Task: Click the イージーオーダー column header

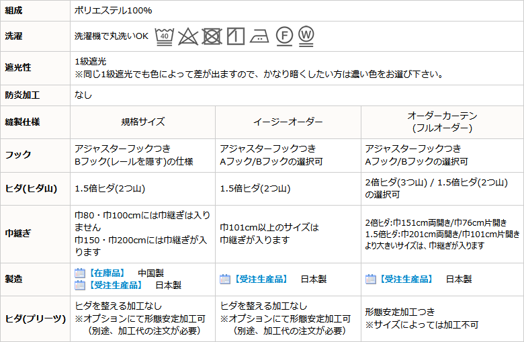Action: click(x=288, y=122)
